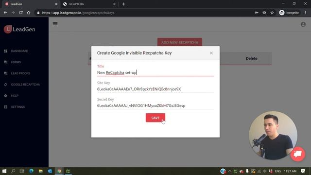This screenshot has width=311, height=175.
Task: Open the saved passwords key icon
Action: pyautogui.click(x=257, y=13)
